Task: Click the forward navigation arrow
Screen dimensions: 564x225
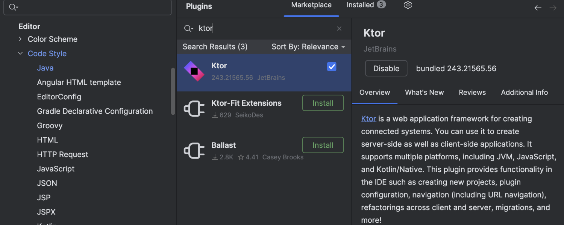Action: [553, 8]
